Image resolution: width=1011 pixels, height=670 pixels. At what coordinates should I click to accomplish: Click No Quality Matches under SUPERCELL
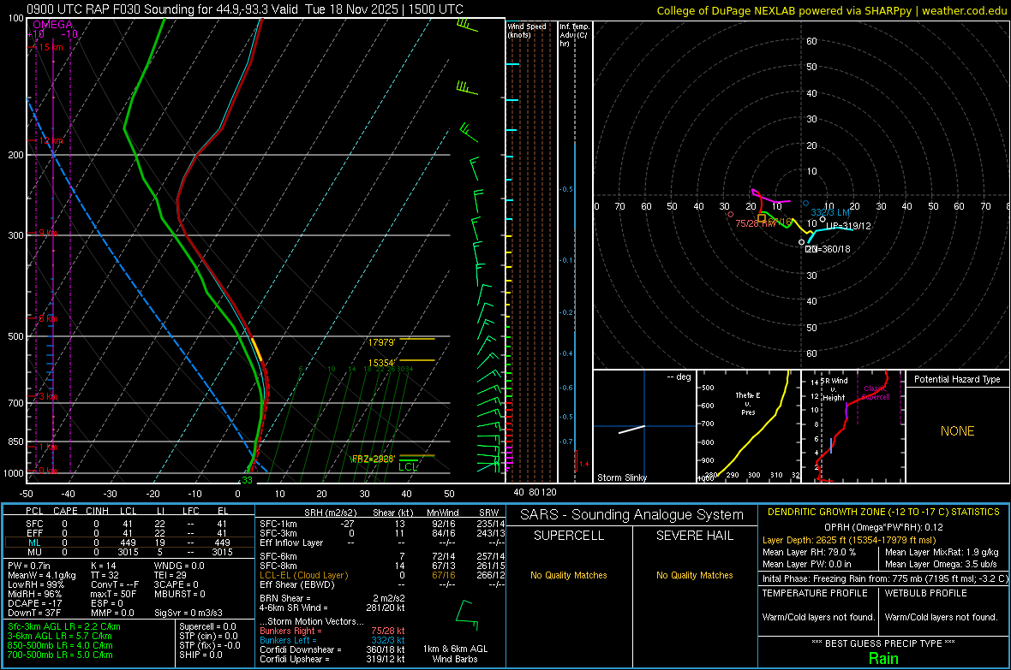coord(569,575)
